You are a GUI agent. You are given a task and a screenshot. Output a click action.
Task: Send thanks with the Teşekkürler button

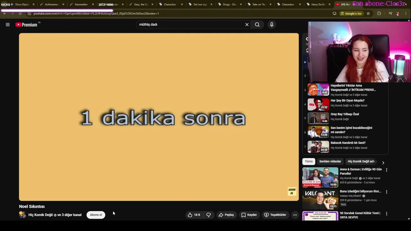click(x=275, y=215)
